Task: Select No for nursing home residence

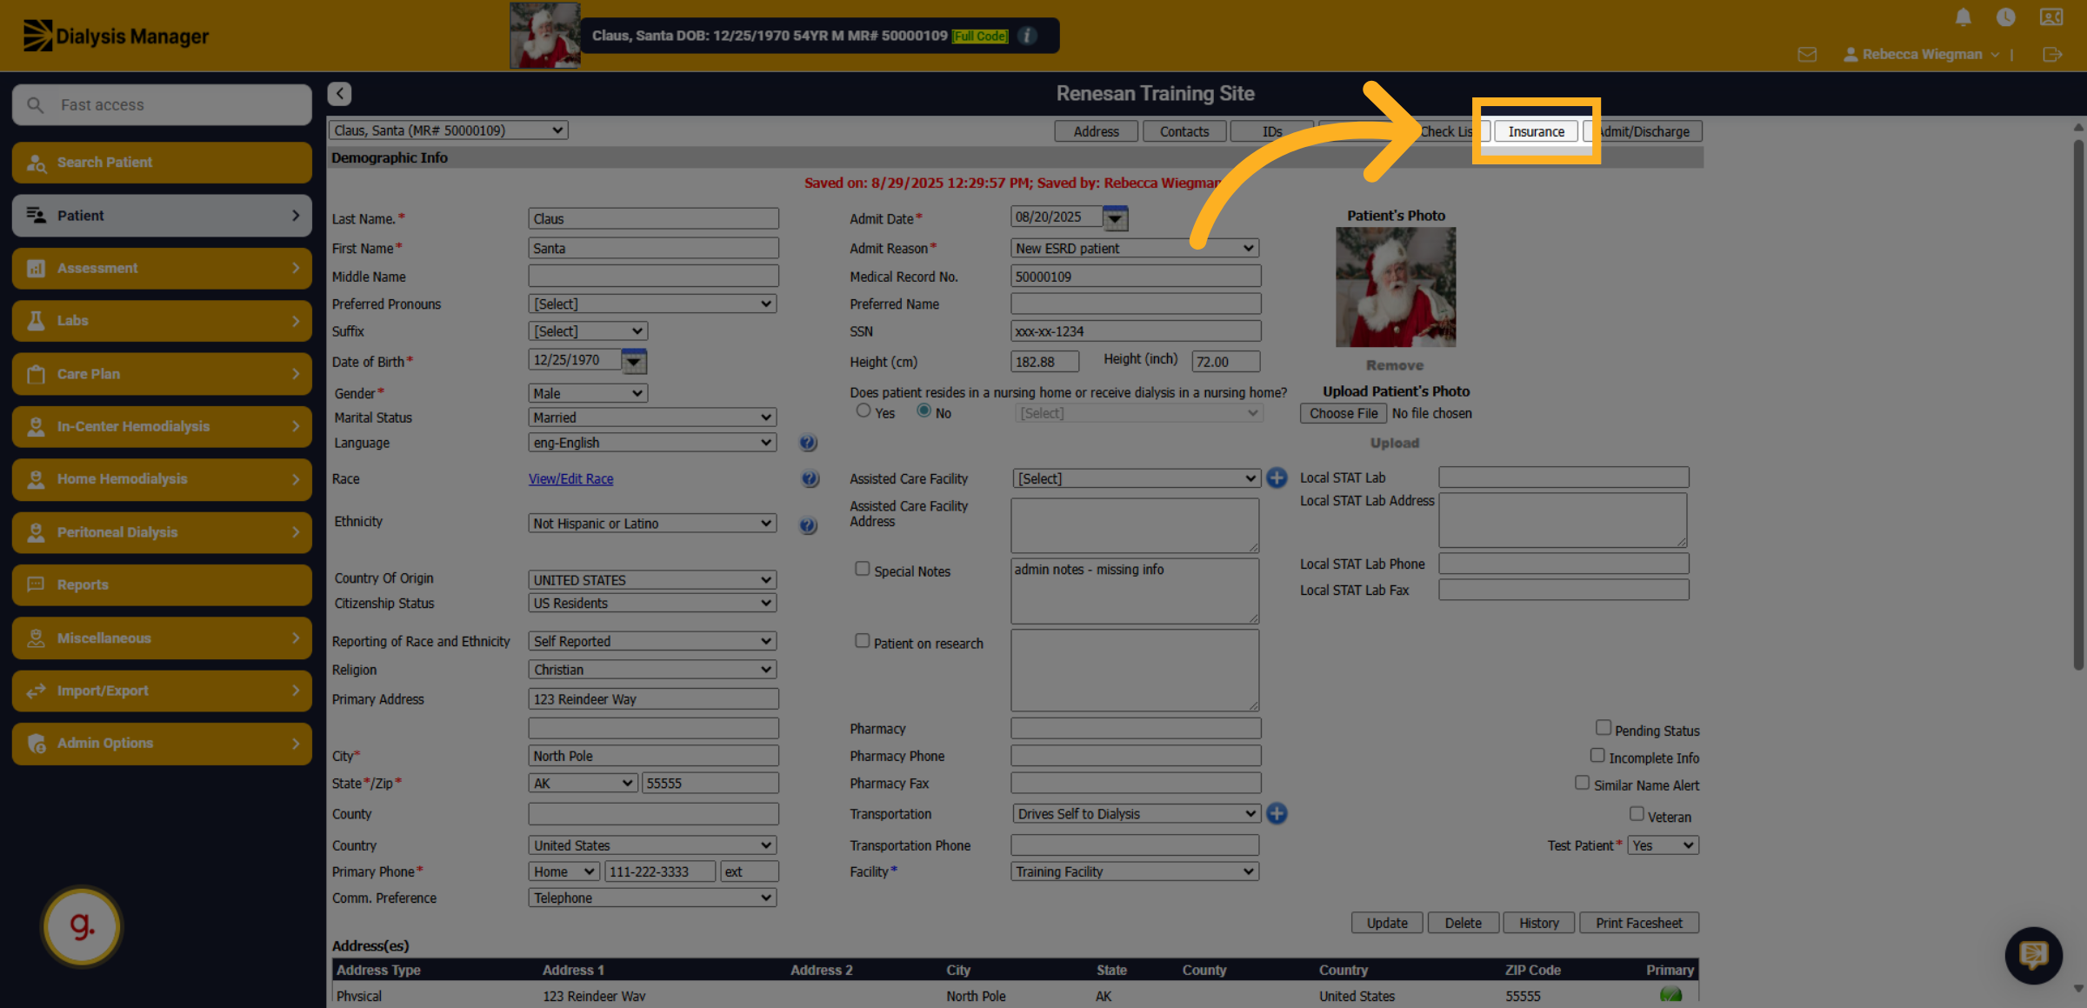Action: [923, 411]
